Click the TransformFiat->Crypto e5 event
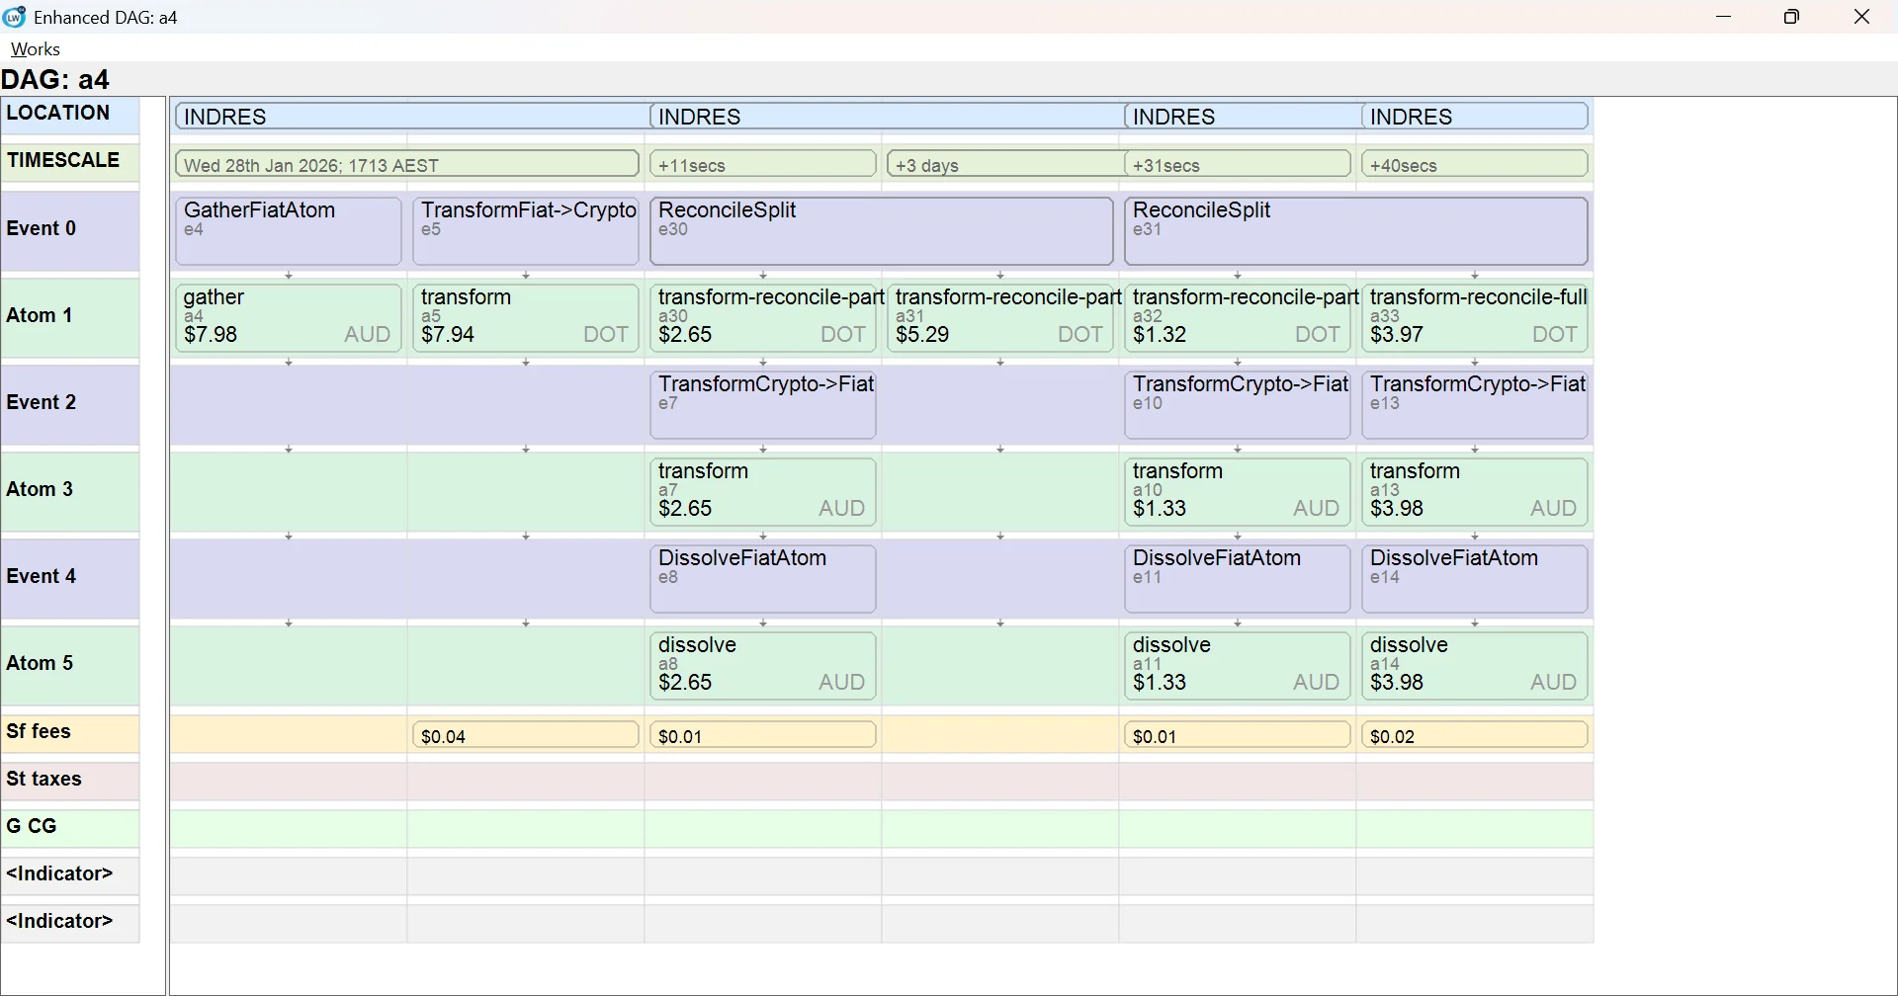1898x996 pixels. (525, 231)
